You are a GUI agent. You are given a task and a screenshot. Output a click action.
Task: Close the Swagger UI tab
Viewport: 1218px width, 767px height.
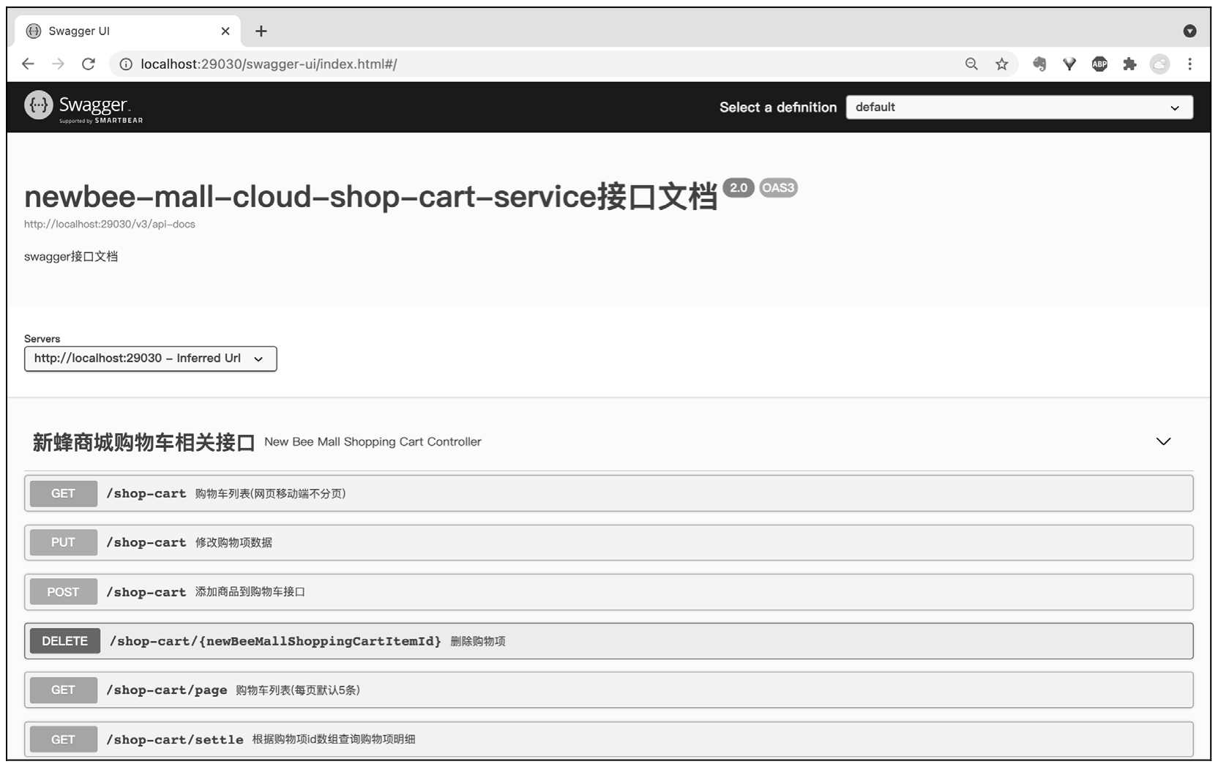[x=225, y=31]
